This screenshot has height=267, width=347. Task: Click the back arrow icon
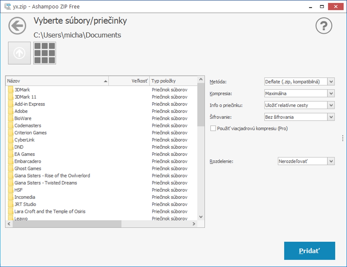(x=17, y=26)
